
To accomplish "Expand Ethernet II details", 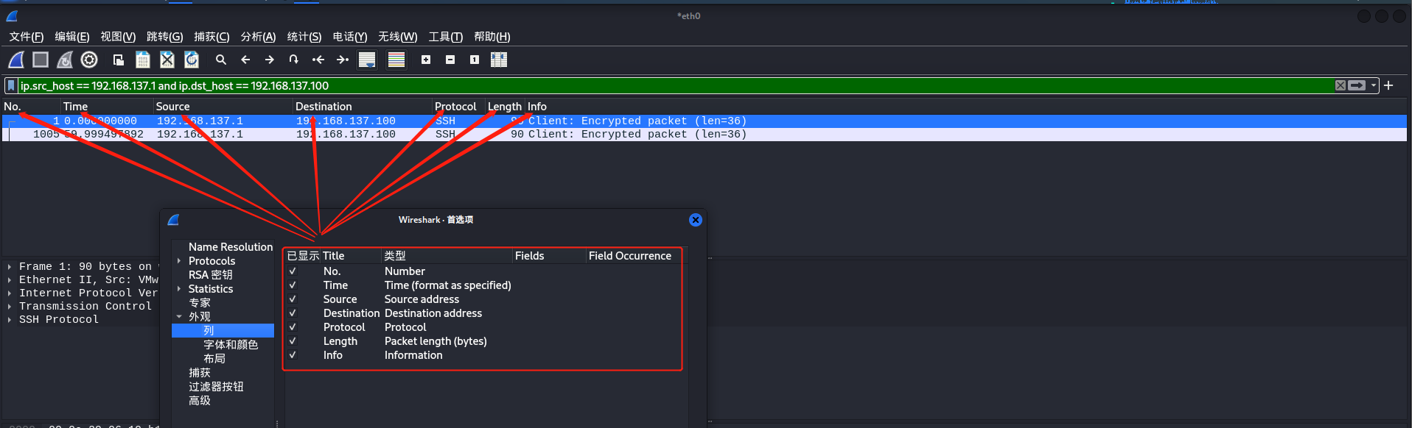I will click(9, 280).
